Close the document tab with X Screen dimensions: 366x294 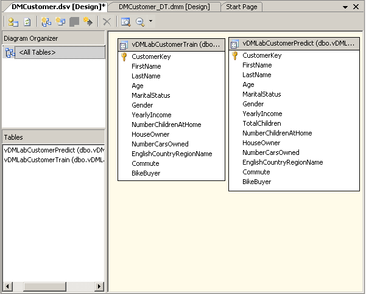(356, 7)
